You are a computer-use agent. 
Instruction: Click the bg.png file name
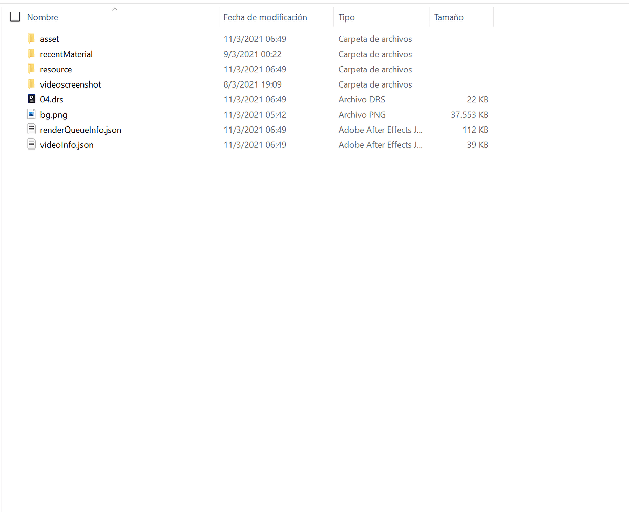tap(54, 115)
